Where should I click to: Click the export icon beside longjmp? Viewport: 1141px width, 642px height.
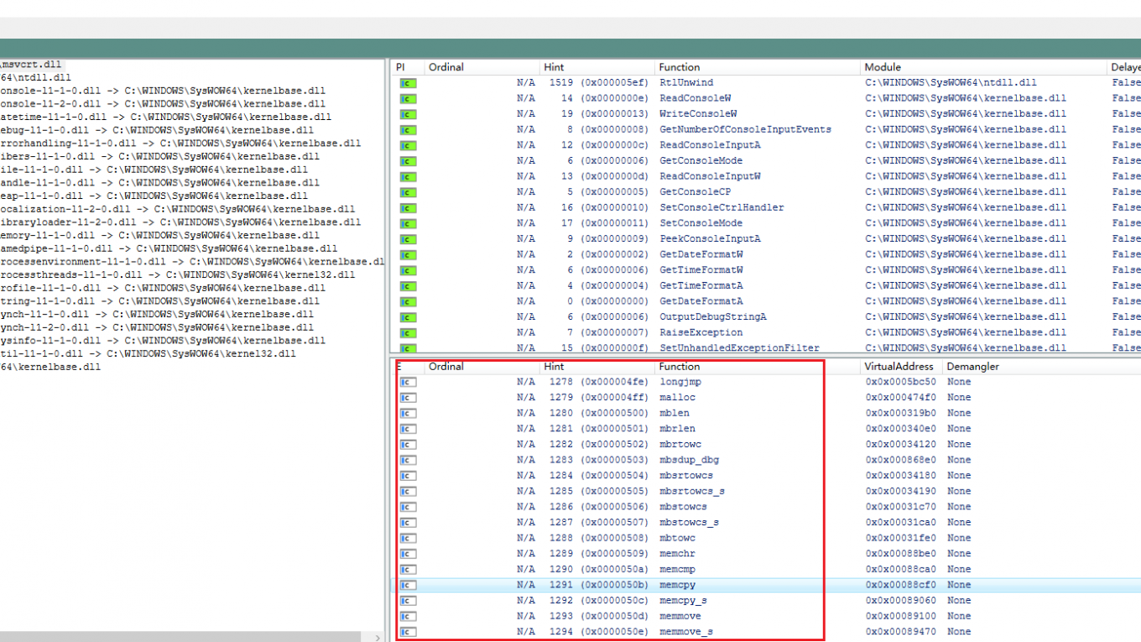tap(408, 383)
